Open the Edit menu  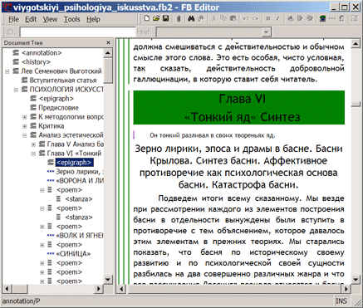(31, 19)
